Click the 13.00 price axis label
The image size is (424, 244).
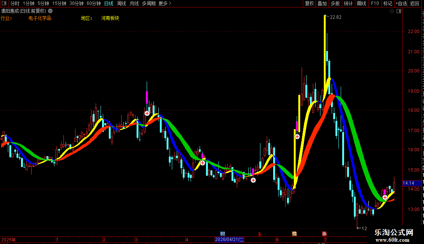click(x=413, y=209)
